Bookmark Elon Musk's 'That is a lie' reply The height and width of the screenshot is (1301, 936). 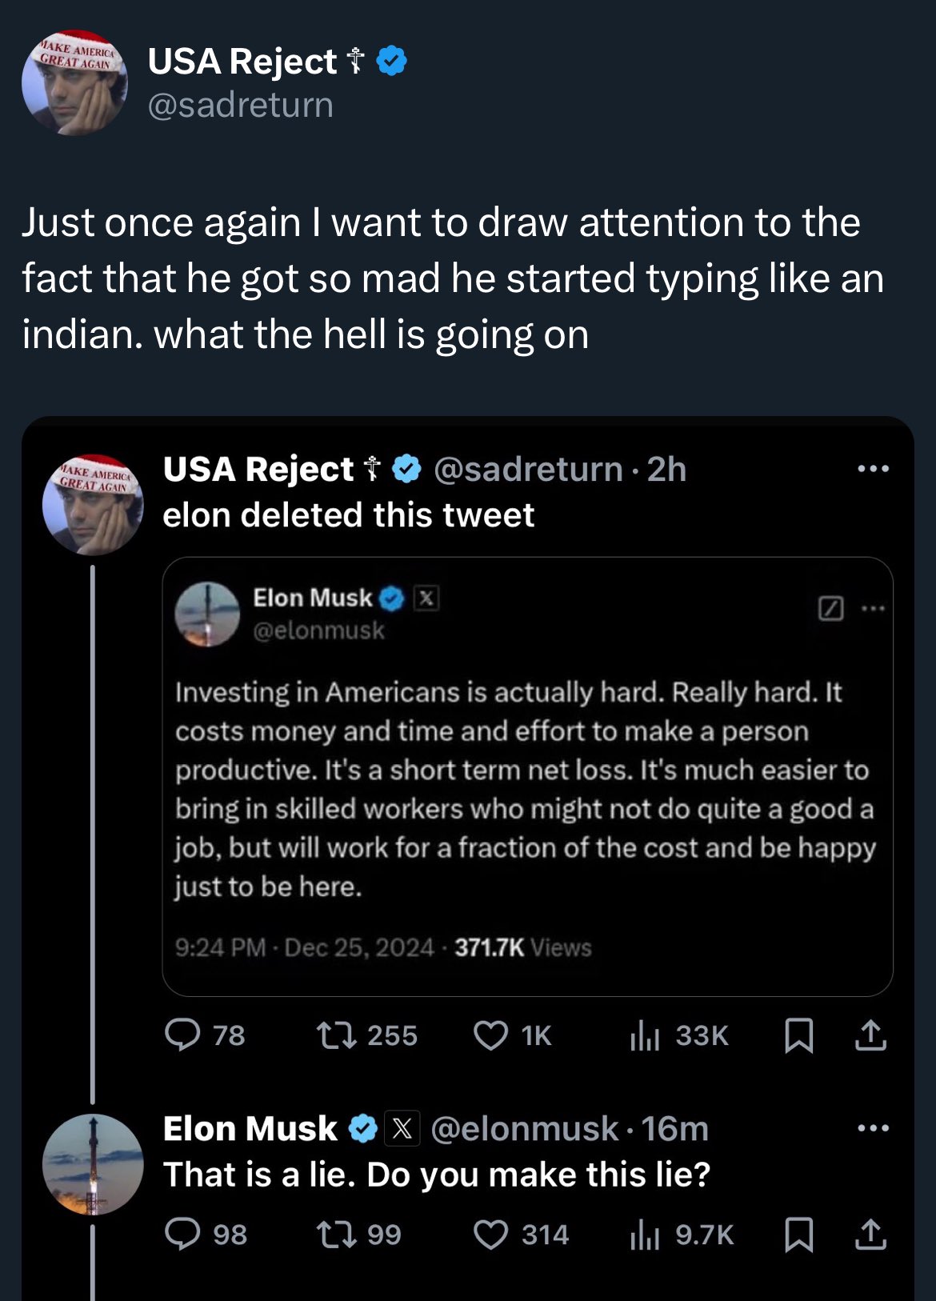point(798,1235)
